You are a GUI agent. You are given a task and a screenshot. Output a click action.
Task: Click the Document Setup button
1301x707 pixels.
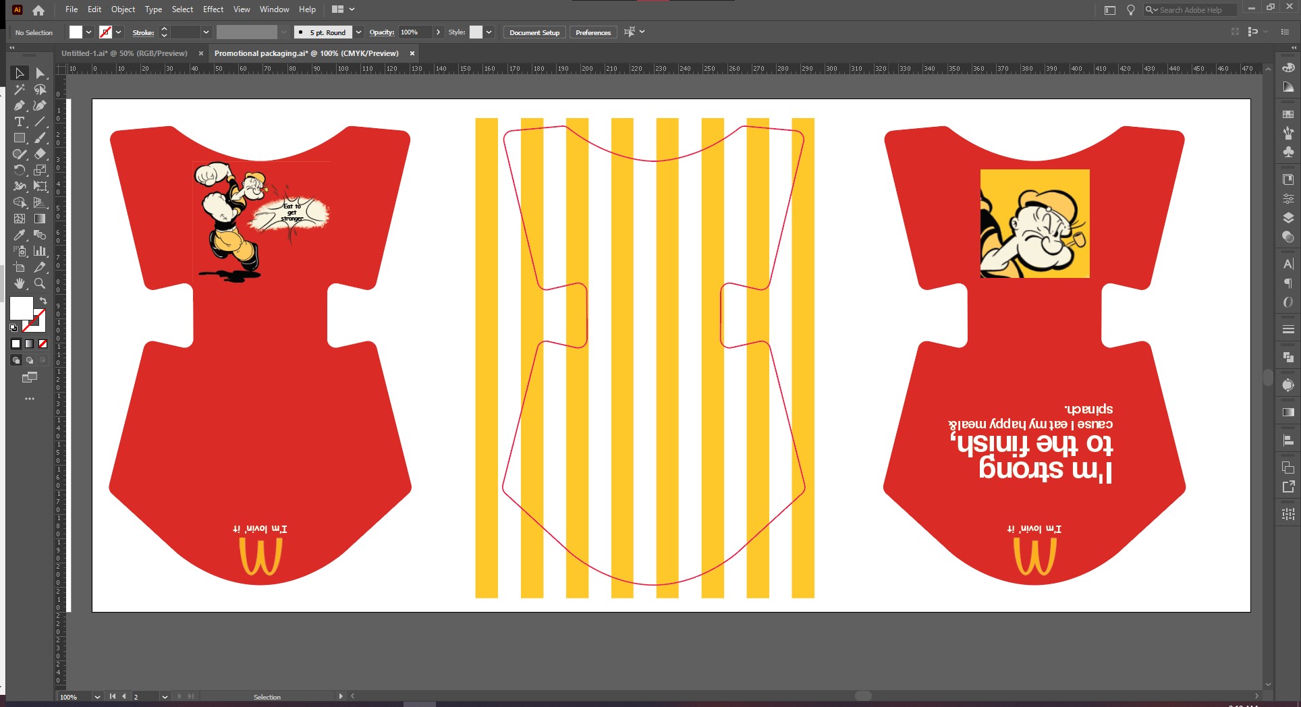(x=534, y=32)
